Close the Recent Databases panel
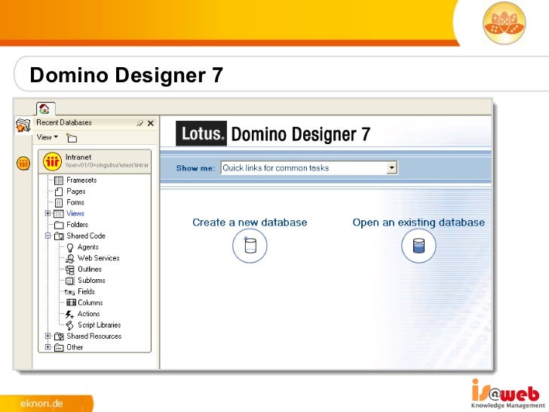Screen dimensions: 549x412 point(151,123)
